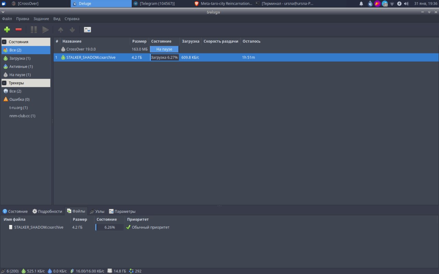Select STALKER_SHADOW.cxarchive name in torrent list
The height and width of the screenshot is (274, 439).
pyautogui.click(x=91, y=58)
